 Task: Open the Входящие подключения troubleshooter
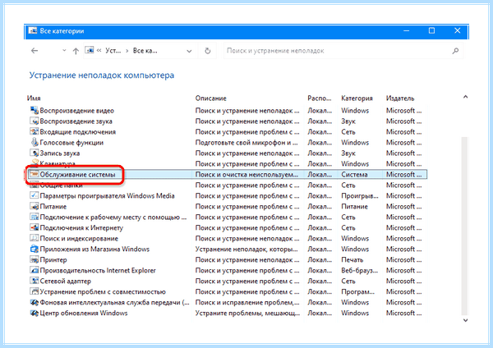click(78, 132)
